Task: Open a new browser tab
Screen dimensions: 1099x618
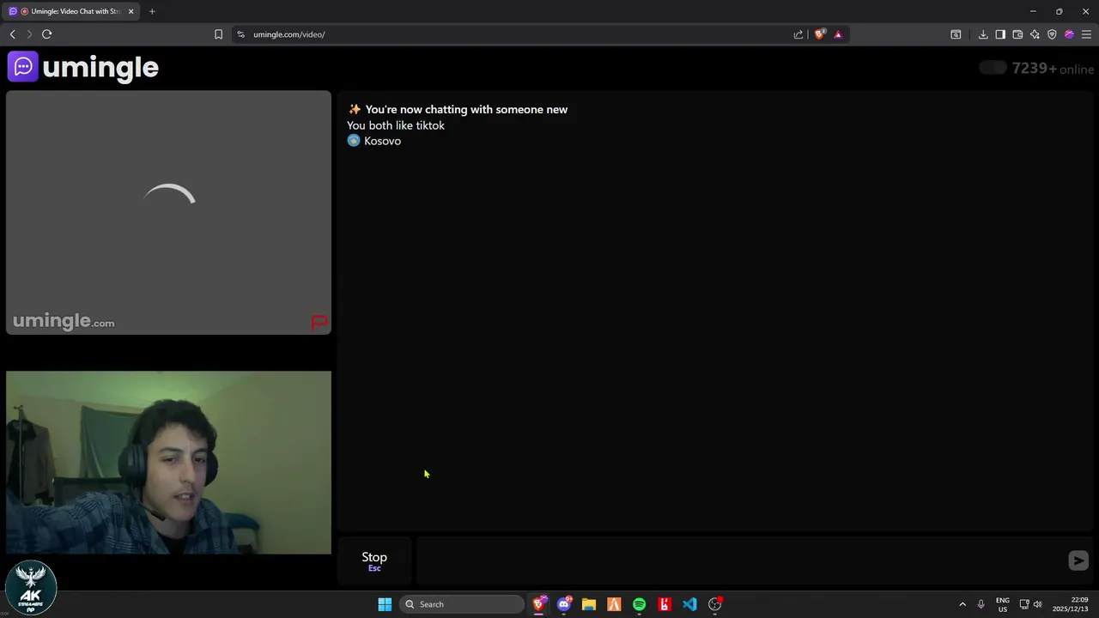Action: 152,11
